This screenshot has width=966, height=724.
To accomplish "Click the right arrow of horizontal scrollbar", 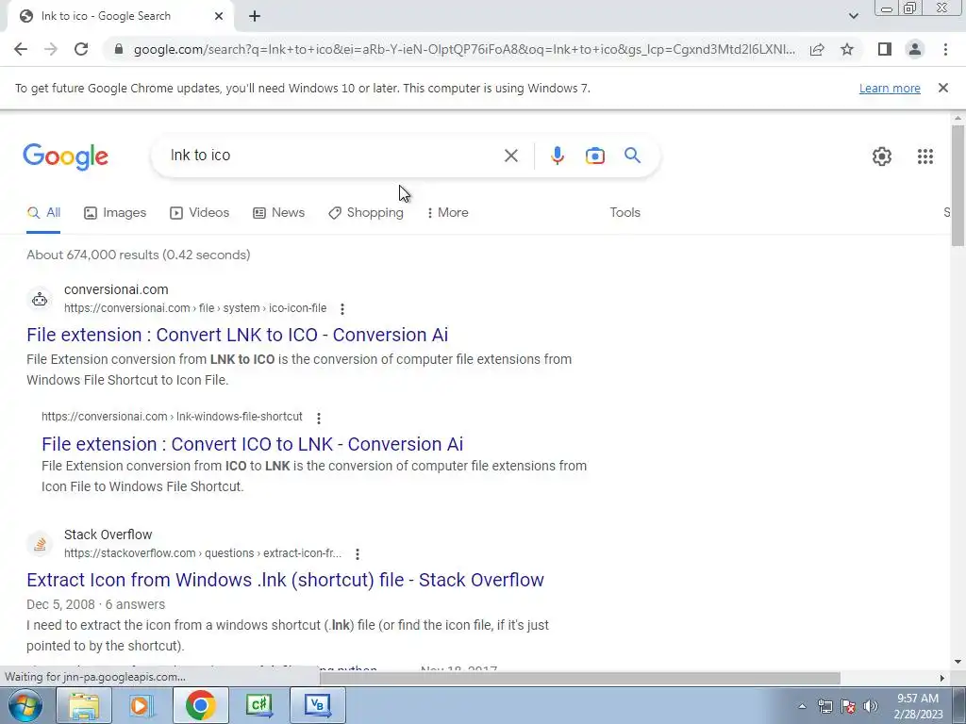I will pyautogui.click(x=941, y=678).
